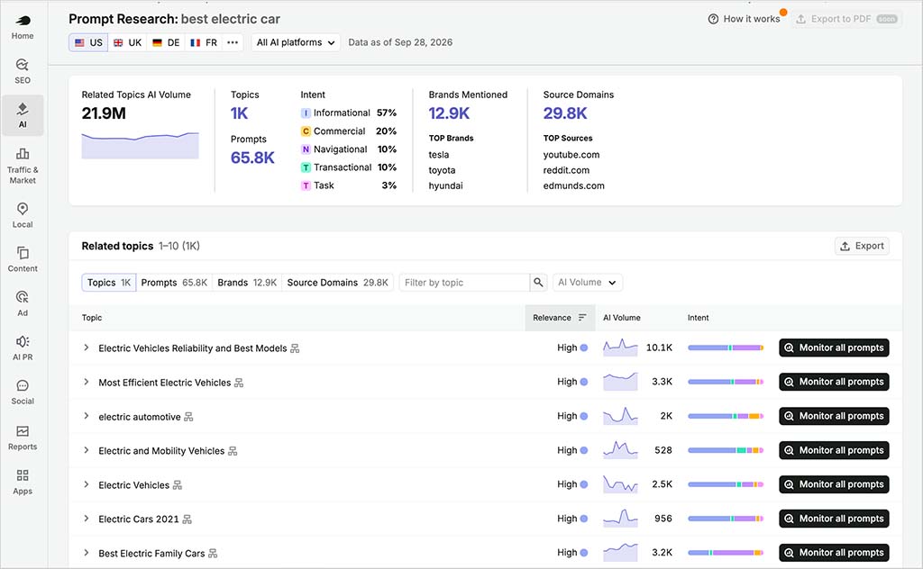Expand the Electric Cars 2021 row

pyautogui.click(x=86, y=519)
